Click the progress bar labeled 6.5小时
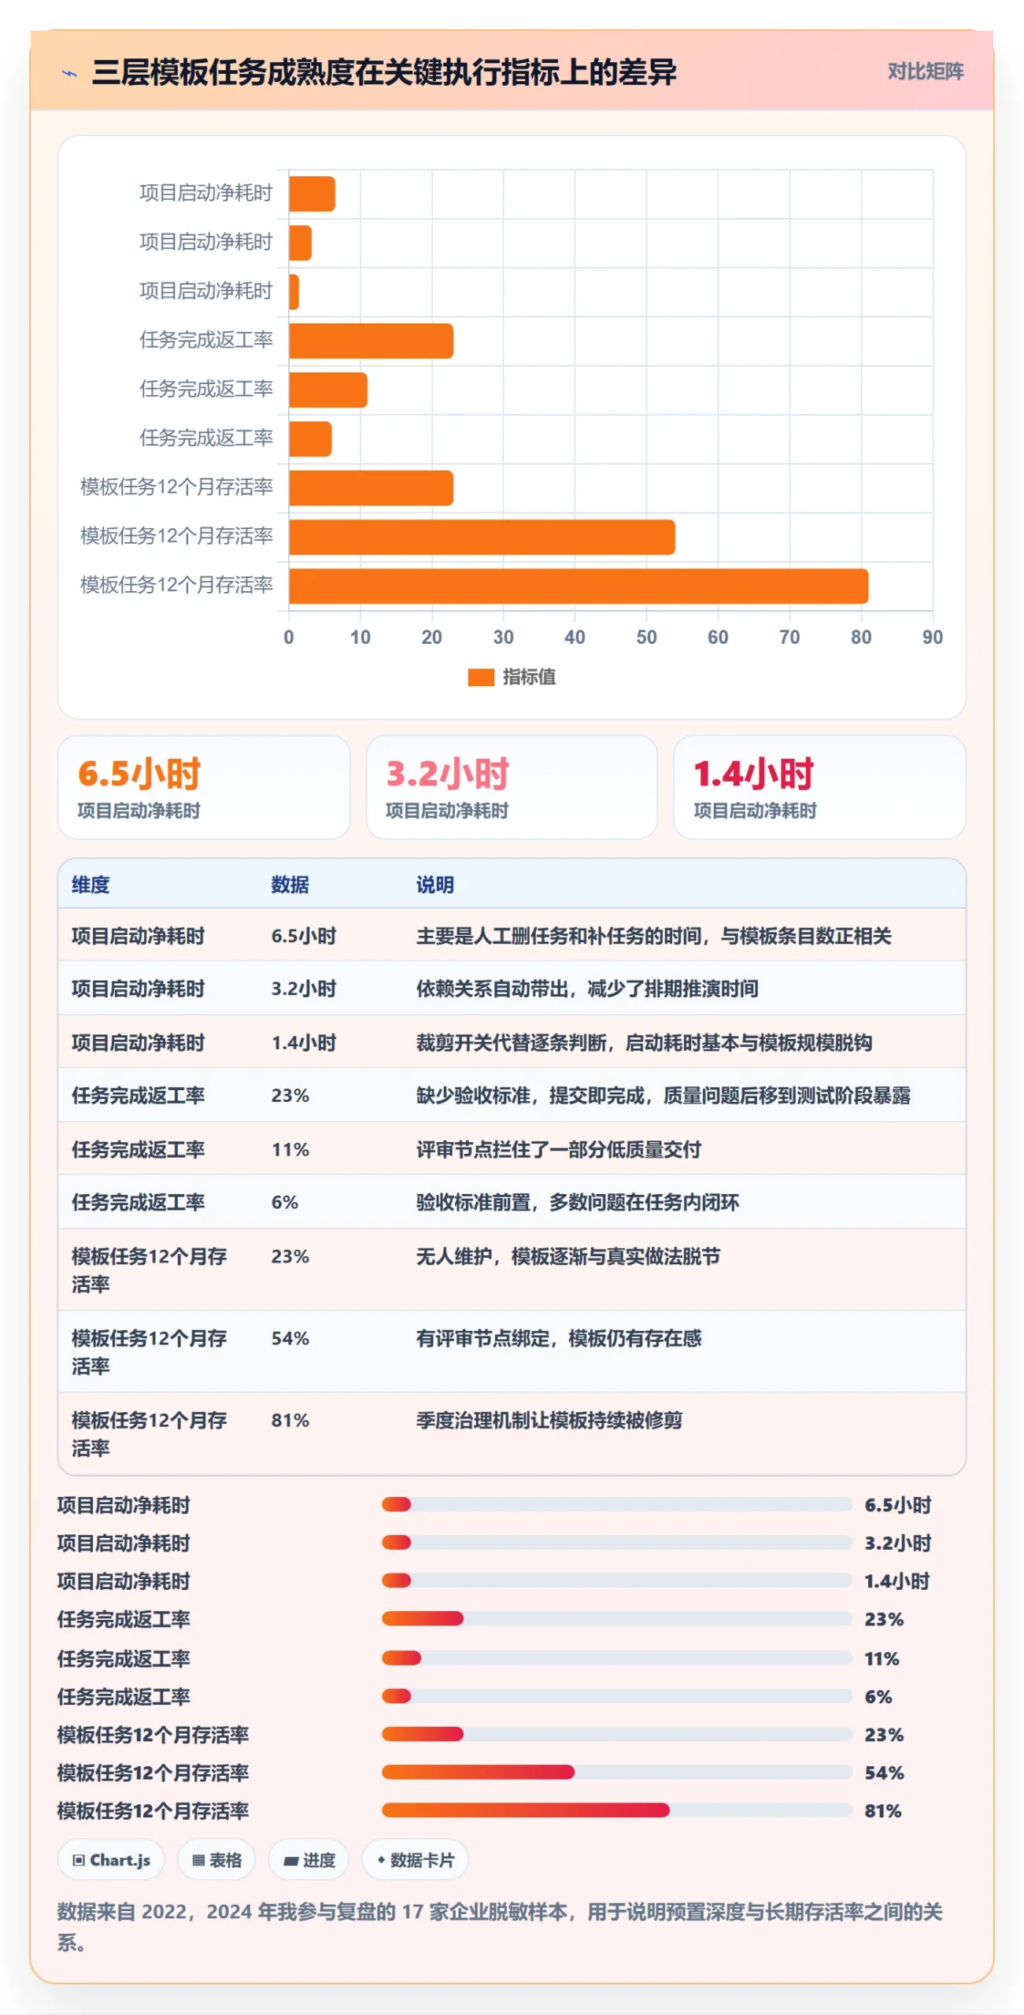Viewport: 1024px width, 2015px height. tap(616, 1504)
